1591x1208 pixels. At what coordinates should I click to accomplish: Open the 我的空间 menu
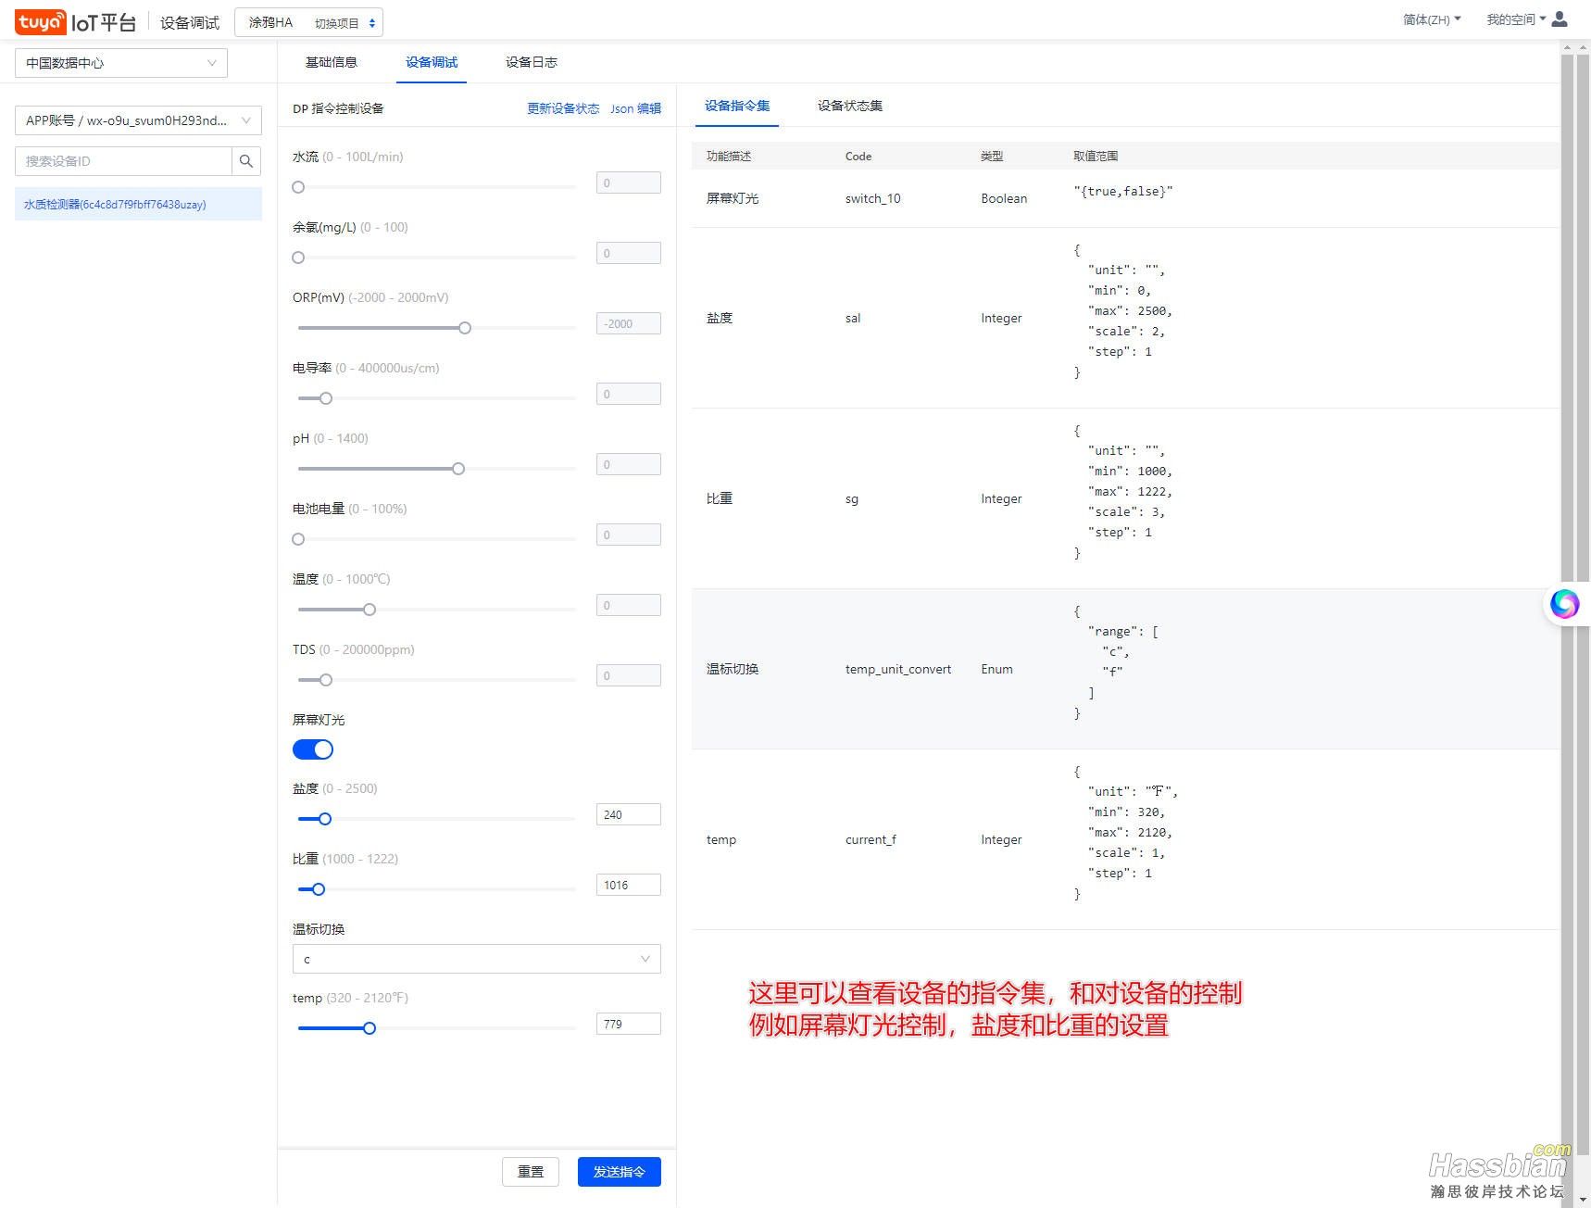coord(1516,19)
